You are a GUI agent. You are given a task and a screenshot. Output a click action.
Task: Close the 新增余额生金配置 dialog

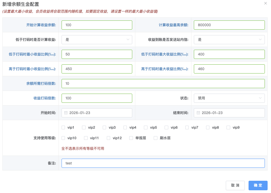point(266,3)
